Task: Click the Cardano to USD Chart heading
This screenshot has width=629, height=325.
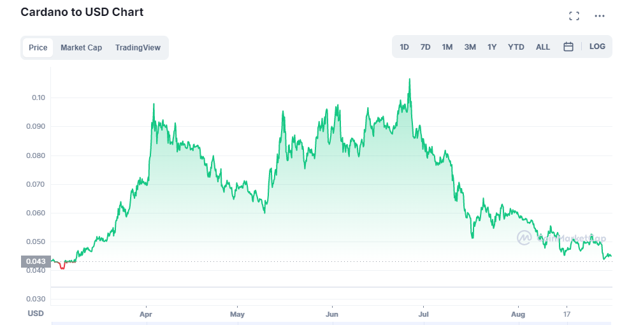Action: [x=82, y=12]
